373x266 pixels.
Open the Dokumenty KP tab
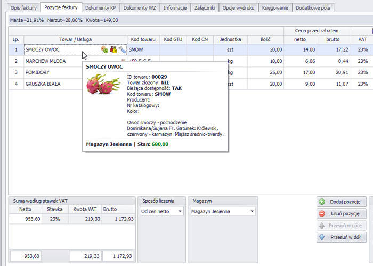click(x=101, y=8)
